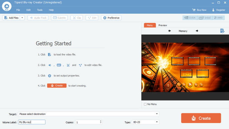Viewport: 229px width, 129px height.
Task: Click the large Create button
Action: [201, 118]
